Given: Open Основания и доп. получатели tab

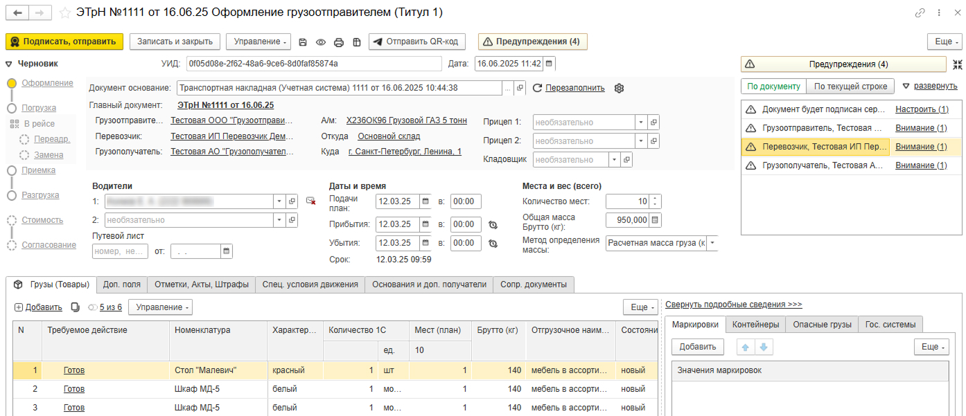Looking at the screenshot, I should (x=429, y=284).
